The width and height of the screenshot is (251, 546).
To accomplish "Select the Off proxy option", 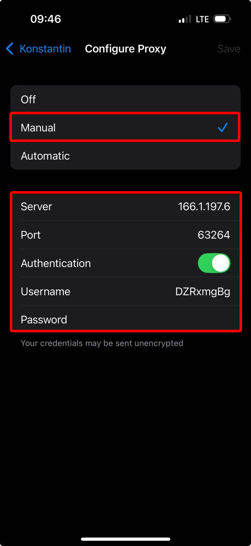I will coord(125,99).
